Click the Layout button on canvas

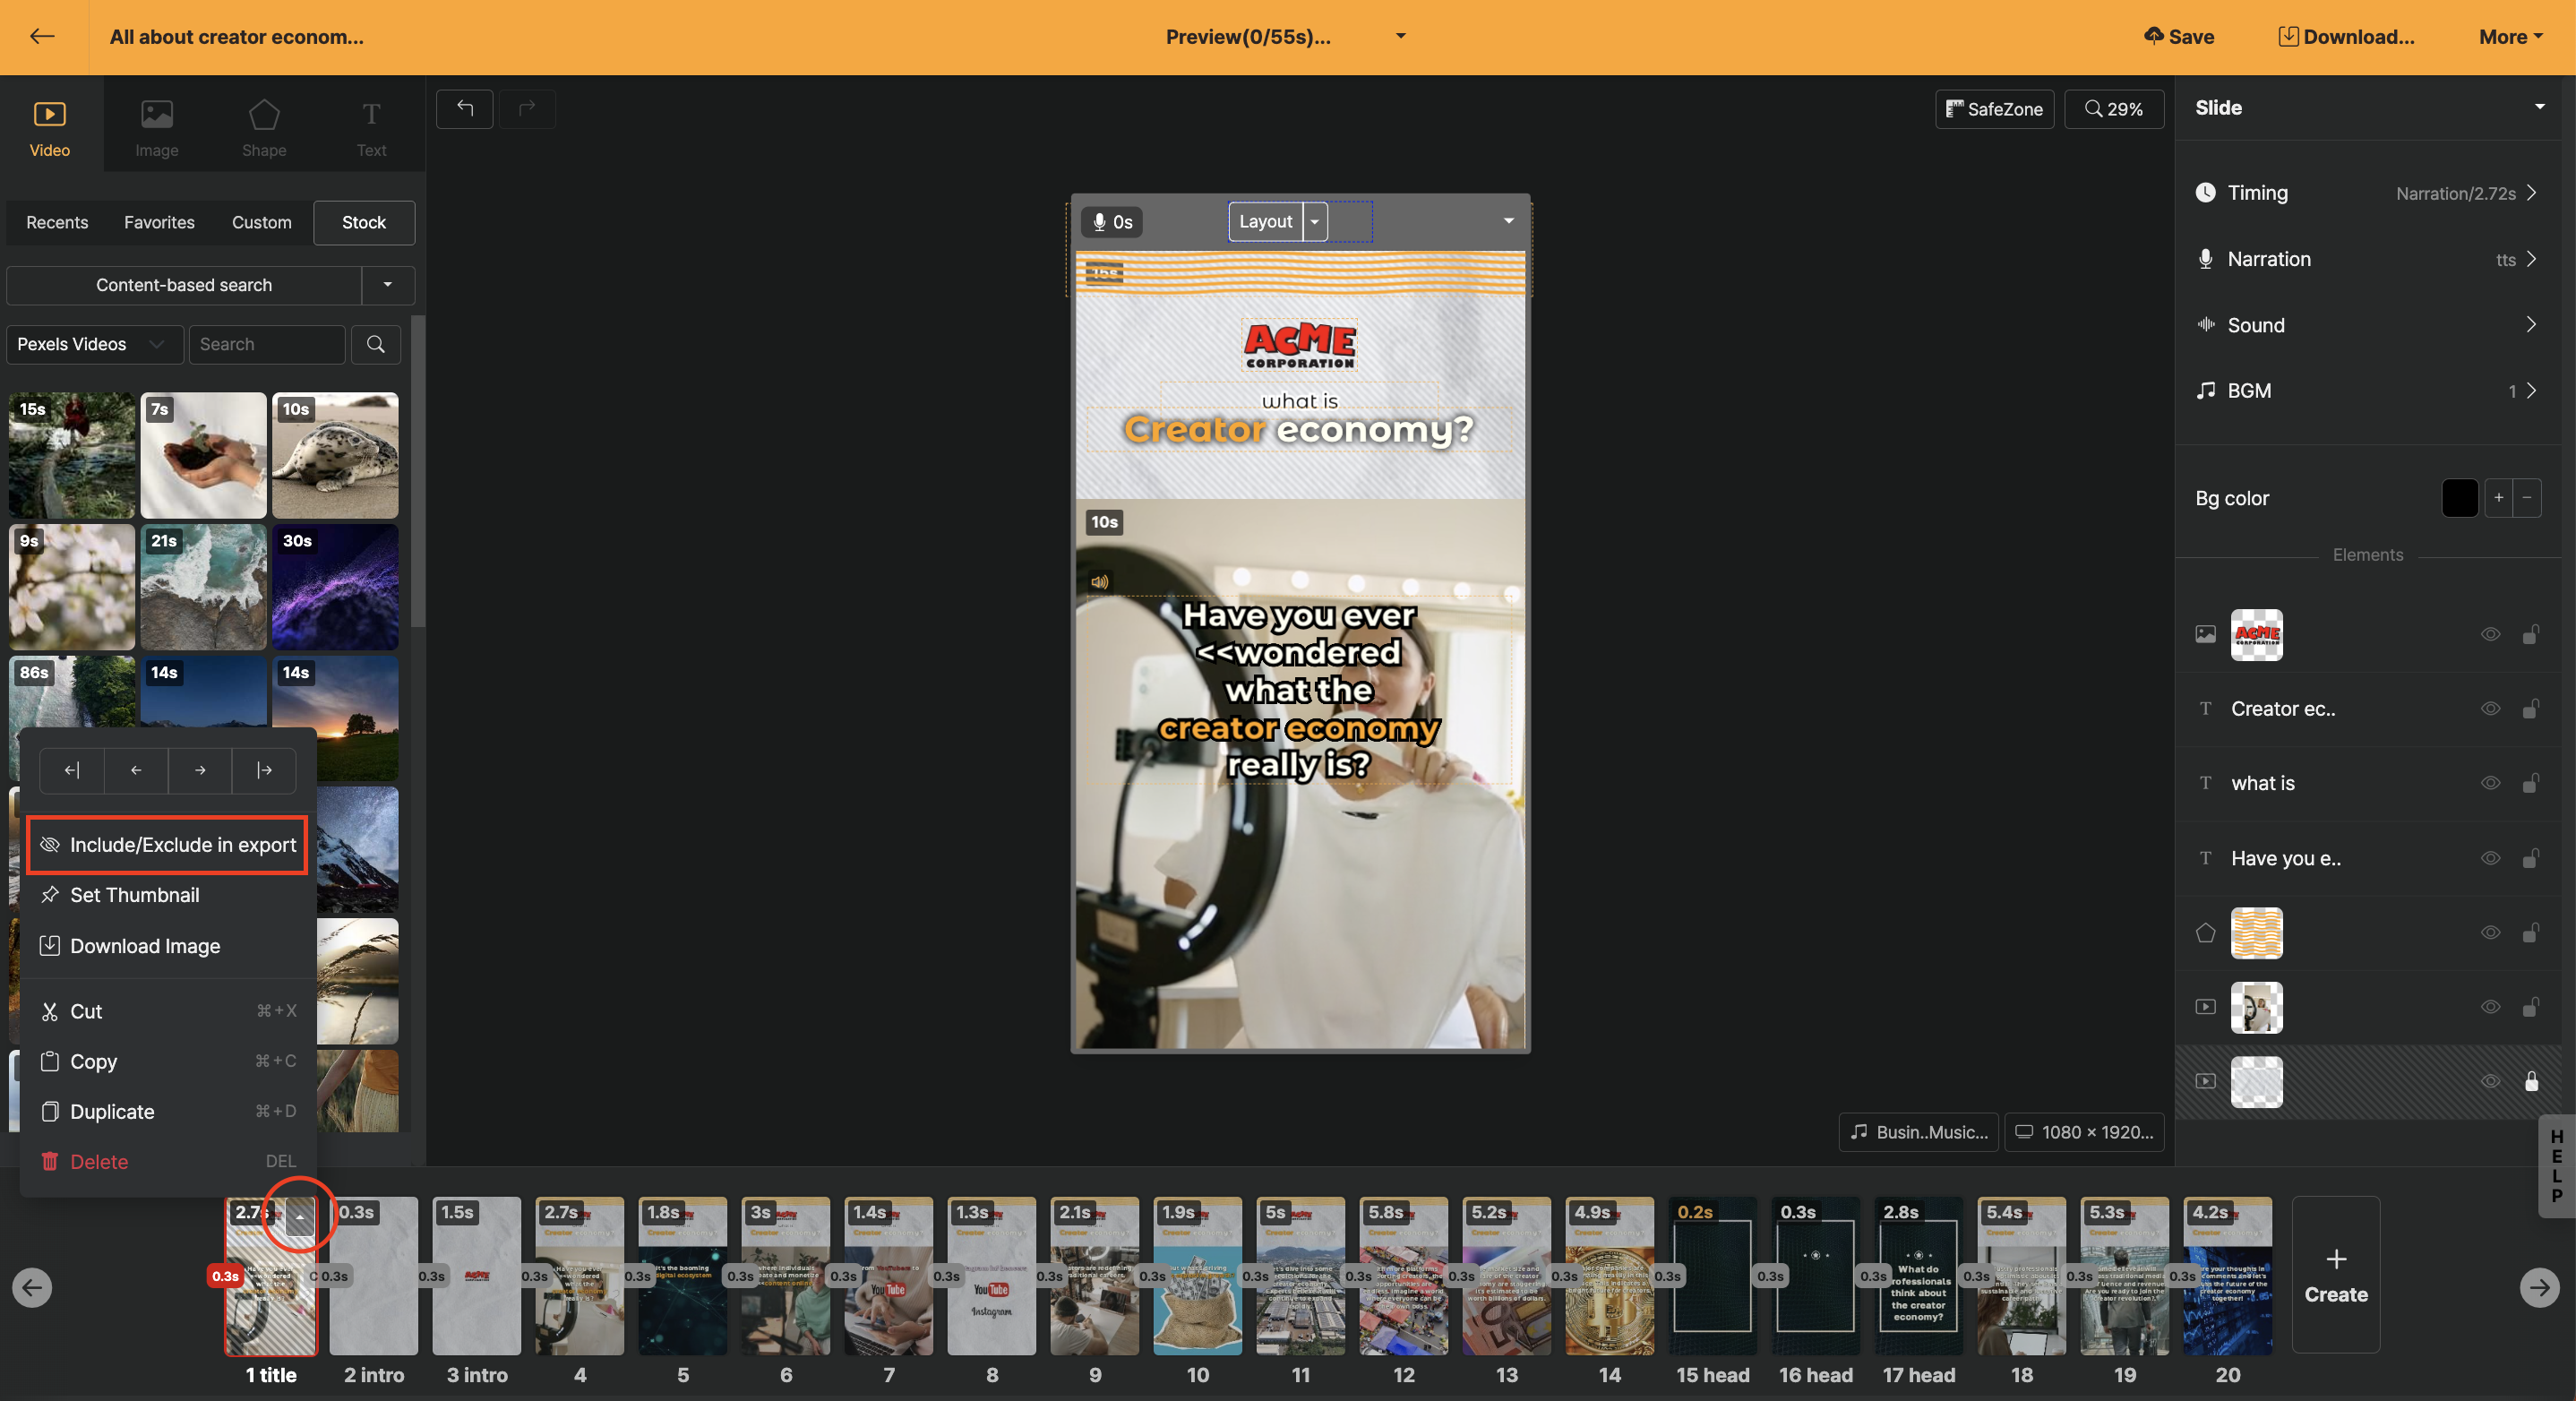tap(1265, 221)
